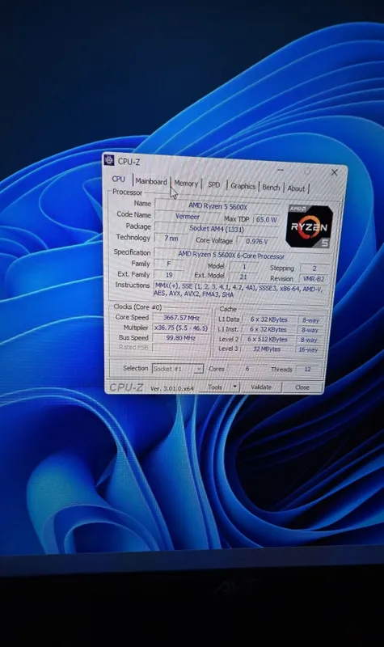Click the Revision value VMR-B2

[314, 279]
